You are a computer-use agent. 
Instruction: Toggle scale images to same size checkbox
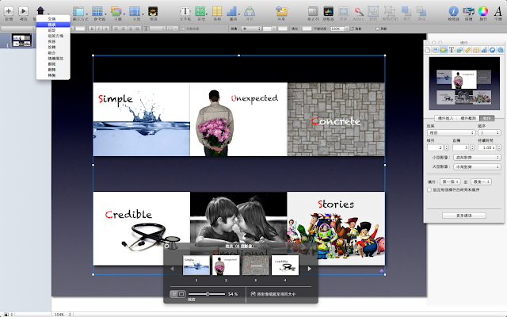(253, 294)
